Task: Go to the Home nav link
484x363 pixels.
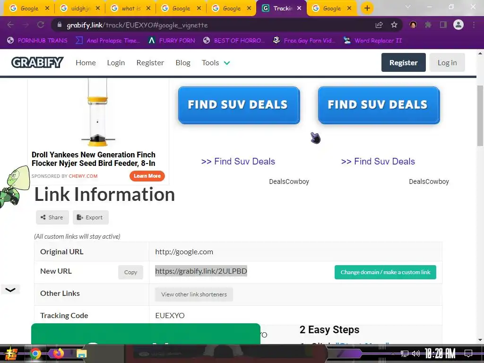Action: (x=86, y=63)
